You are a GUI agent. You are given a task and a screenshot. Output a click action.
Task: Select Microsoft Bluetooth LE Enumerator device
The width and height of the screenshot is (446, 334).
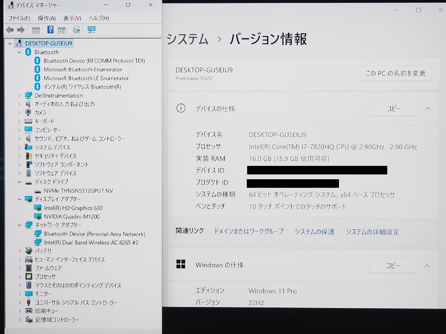[x=86, y=78]
